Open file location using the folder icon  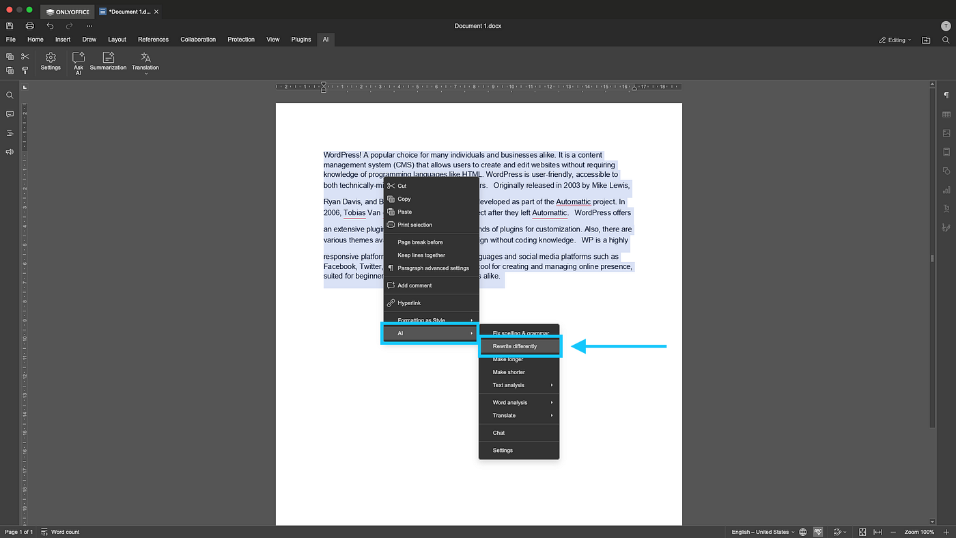pos(926,40)
